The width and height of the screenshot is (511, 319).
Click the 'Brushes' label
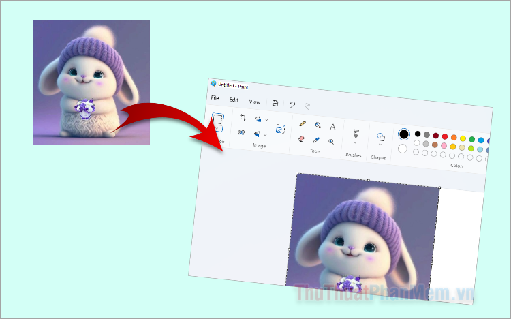pyautogui.click(x=354, y=155)
